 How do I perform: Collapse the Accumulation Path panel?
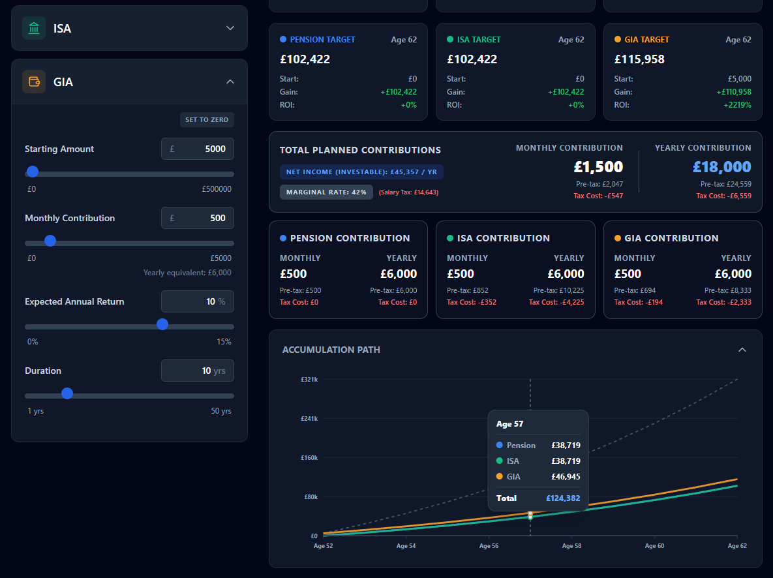pyautogui.click(x=742, y=350)
